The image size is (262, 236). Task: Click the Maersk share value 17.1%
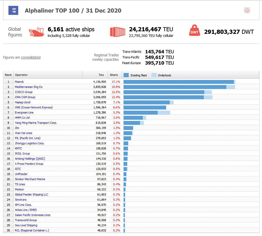[x=116, y=82]
